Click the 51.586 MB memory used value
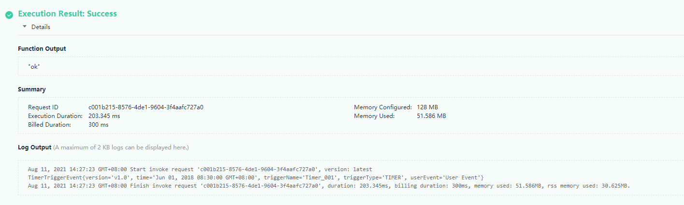Viewport: 684px width, 205px height. point(431,116)
